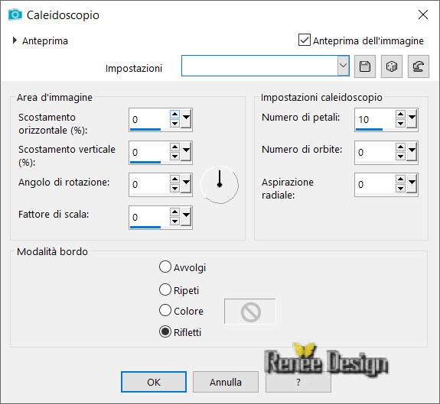Image resolution: width=440 pixels, height=404 pixels.
Task: Click the reset to default arrow icon
Action: click(x=418, y=66)
